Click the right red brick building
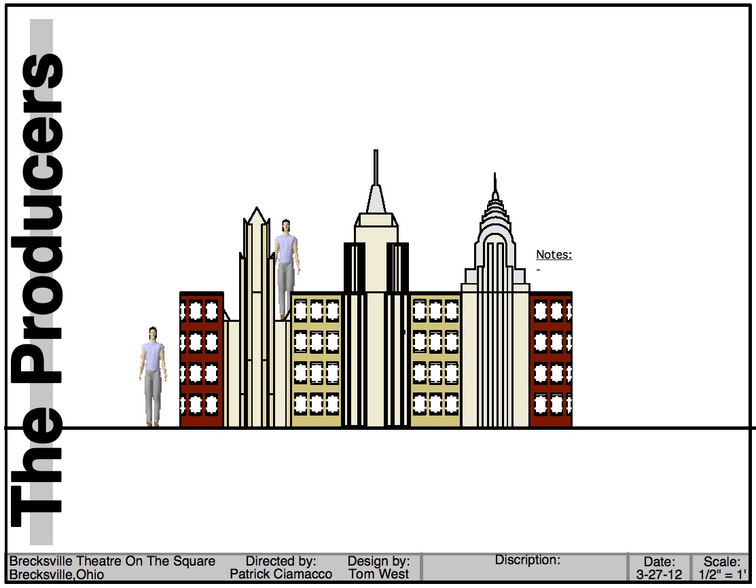Image resolution: width=756 pixels, height=588 pixels. (551, 360)
